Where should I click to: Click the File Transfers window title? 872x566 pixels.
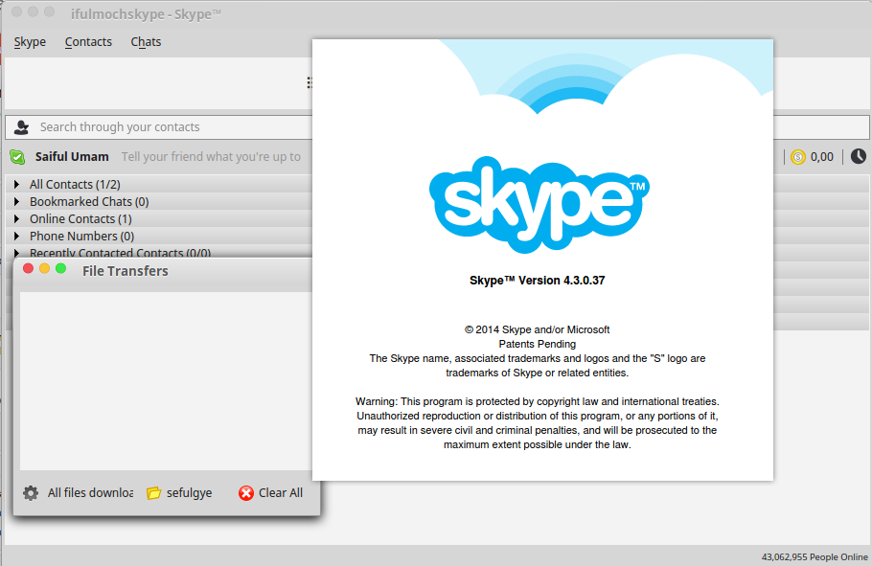click(x=126, y=271)
